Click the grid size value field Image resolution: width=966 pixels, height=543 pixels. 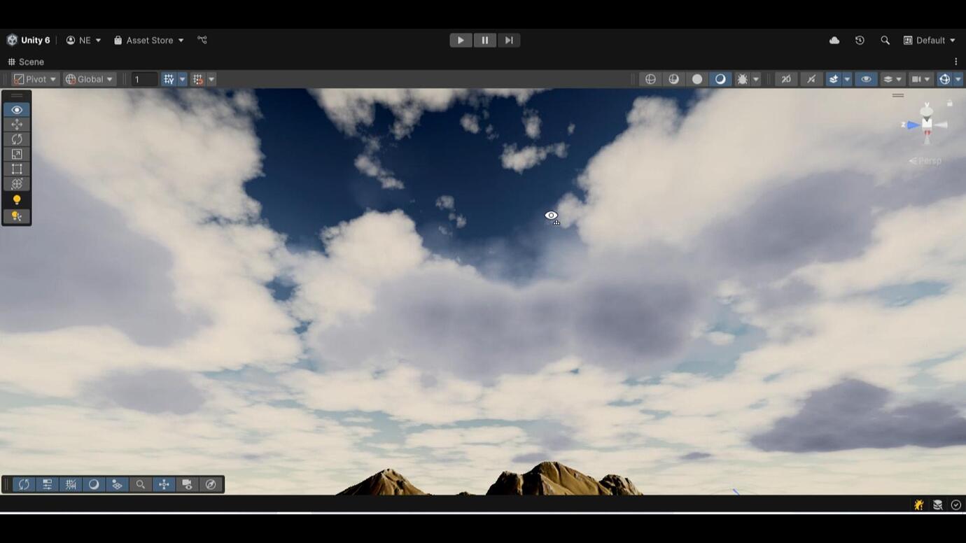144,78
